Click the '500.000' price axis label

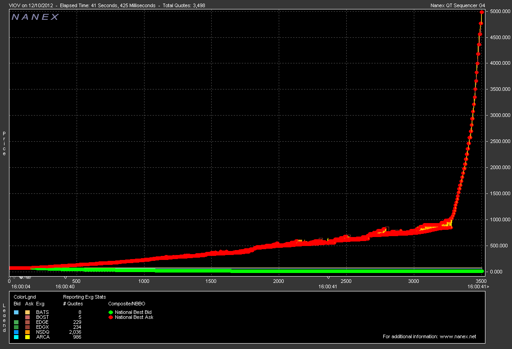pyautogui.click(x=499, y=246)
